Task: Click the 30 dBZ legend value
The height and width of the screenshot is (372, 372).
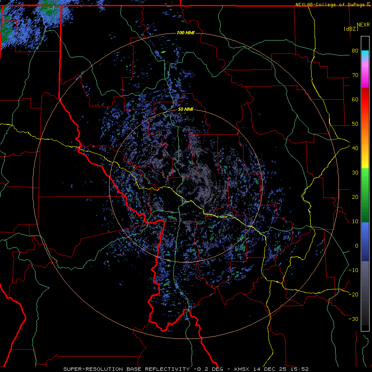Action: click(355, 173)
